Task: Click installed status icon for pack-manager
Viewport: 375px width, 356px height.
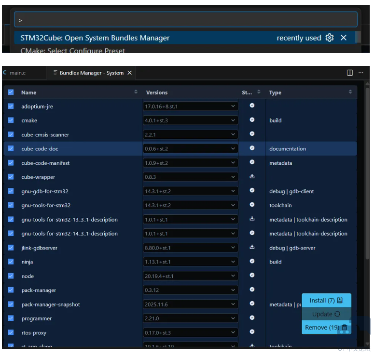Action: pos(252,290)
